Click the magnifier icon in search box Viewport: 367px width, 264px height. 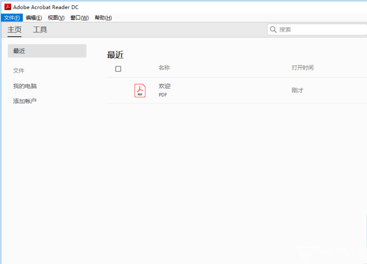[x=273, y=29]
